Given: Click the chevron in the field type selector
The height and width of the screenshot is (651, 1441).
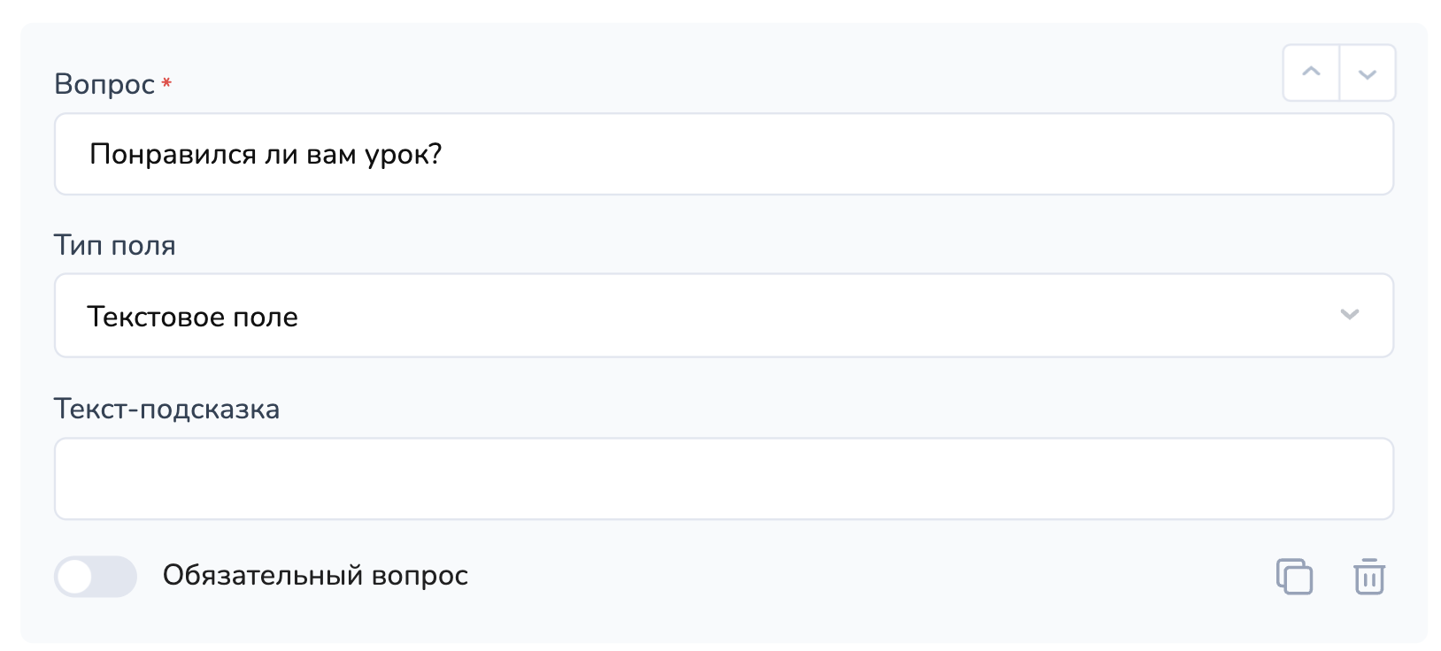Looking at the screenshot, I should [1349, 315].
